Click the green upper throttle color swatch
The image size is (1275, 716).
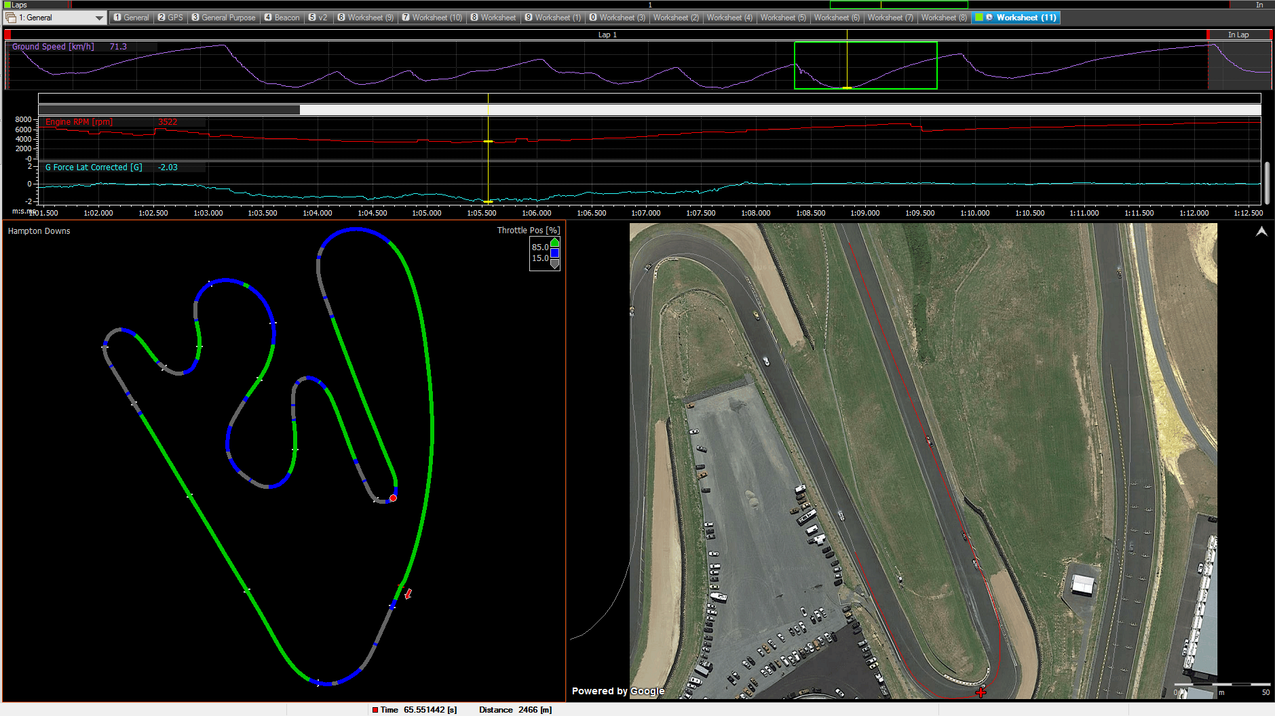554,243
